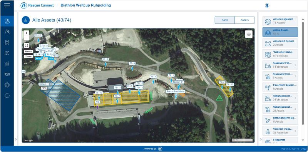
Task: Select the purple person marker under A/20
Action: pyautogui.click(x=97, y=107)
